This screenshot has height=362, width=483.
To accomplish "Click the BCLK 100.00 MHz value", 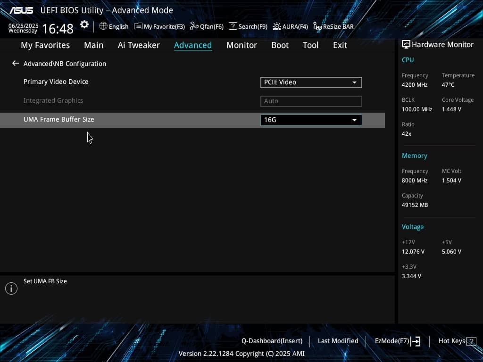I will point(417,109).
